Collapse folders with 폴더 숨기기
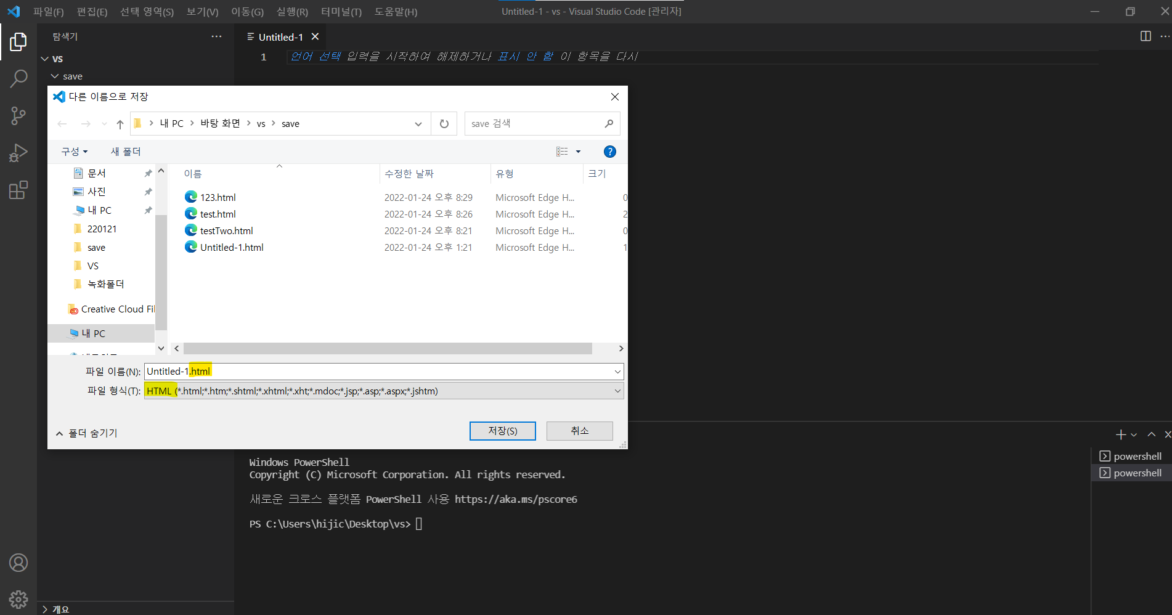Viewport: 1172px width, 615px height. (86, 433)
